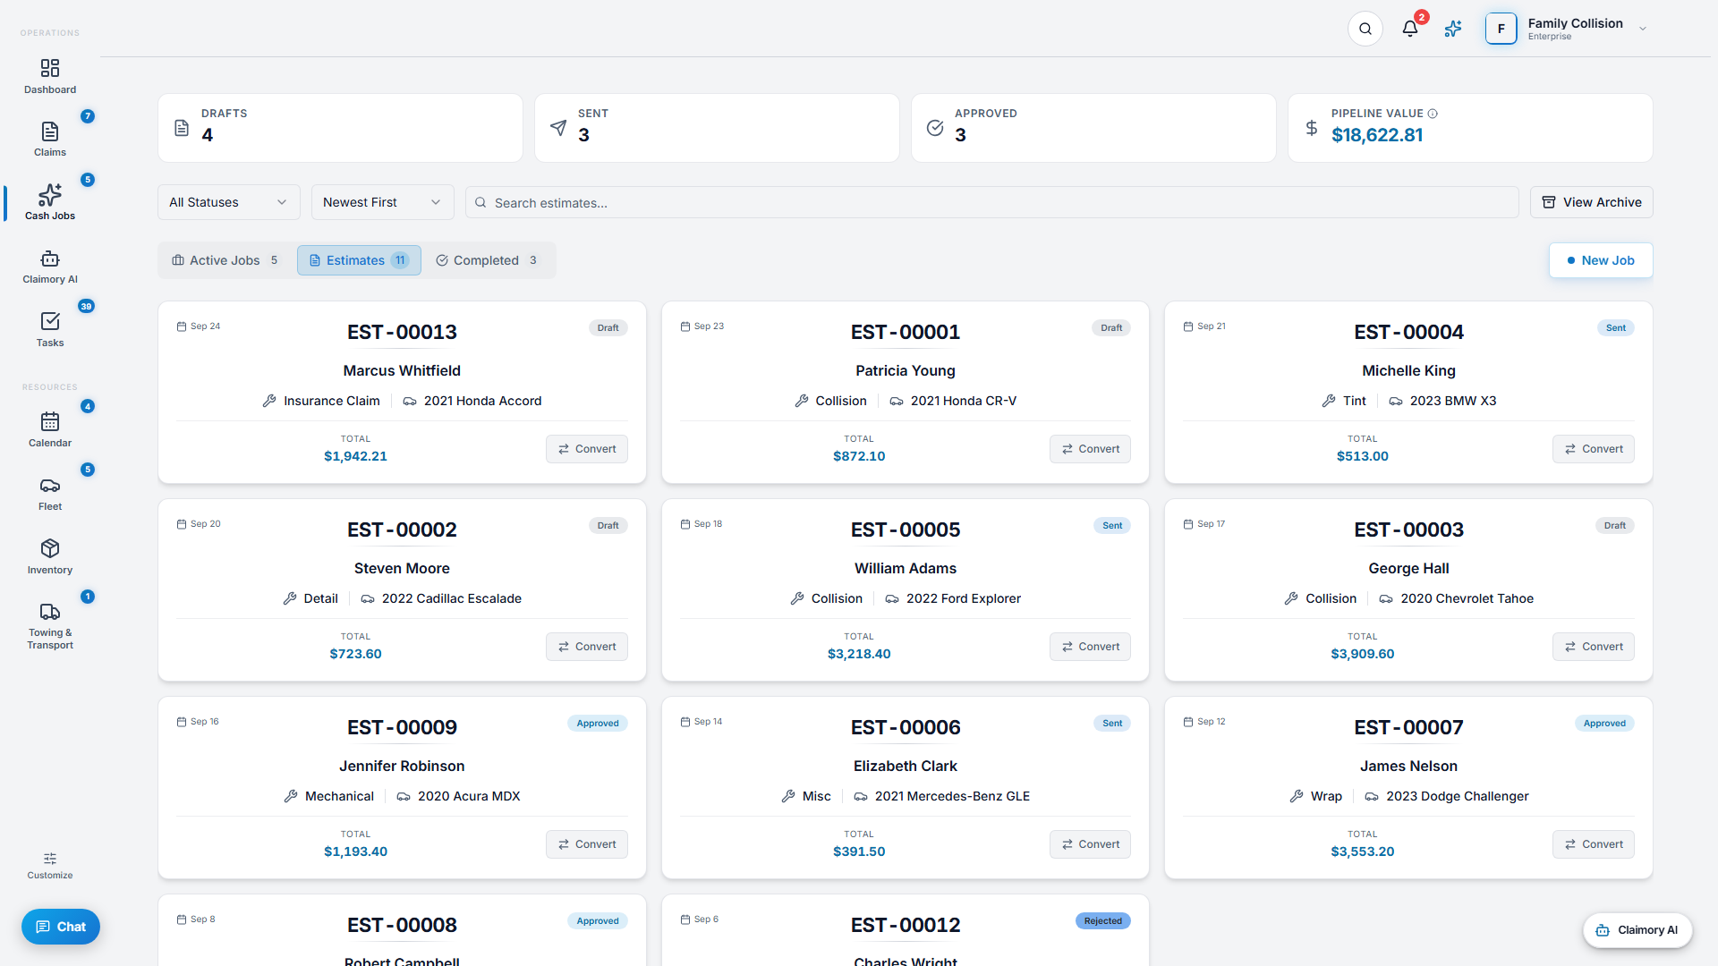This screenshot has height=966, width=1718.
Task: Expand the All Statuses dropdown
Action: 229,202
